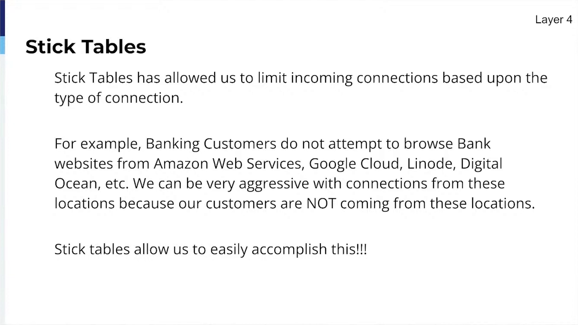Image resolution: width=578 pixels, height=325 pixels.
Task: Click the text "type of connection."
Action: pos(119,98)
